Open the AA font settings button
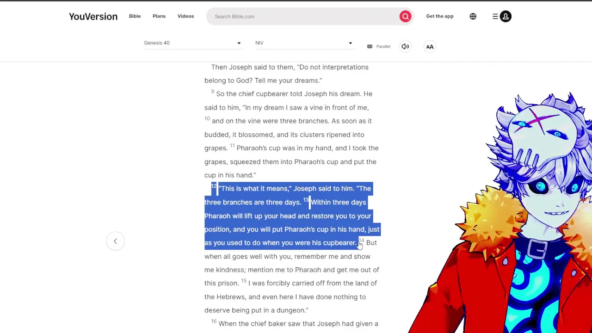Screen dimensions: 592x333 click(x=430, y=46)
